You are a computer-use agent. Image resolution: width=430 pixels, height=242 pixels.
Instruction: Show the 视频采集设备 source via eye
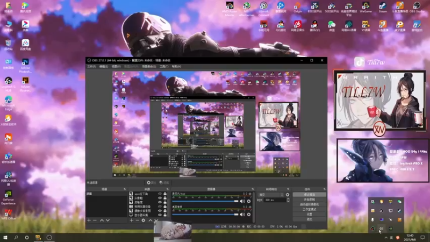tap(160, 207)
